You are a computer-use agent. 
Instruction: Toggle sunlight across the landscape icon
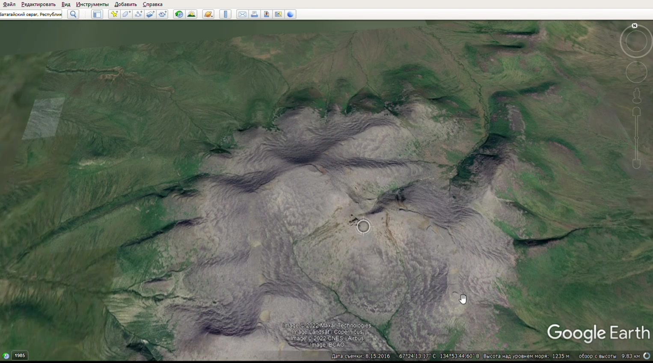pyautogui.click(x=191, y=14)
